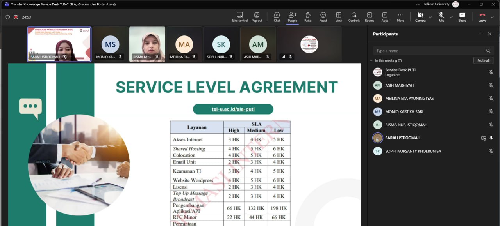The height and width of the screenshot is (226, 500).
Task: Click the Telkom University profile picture
Action: [x=455, y=4]
